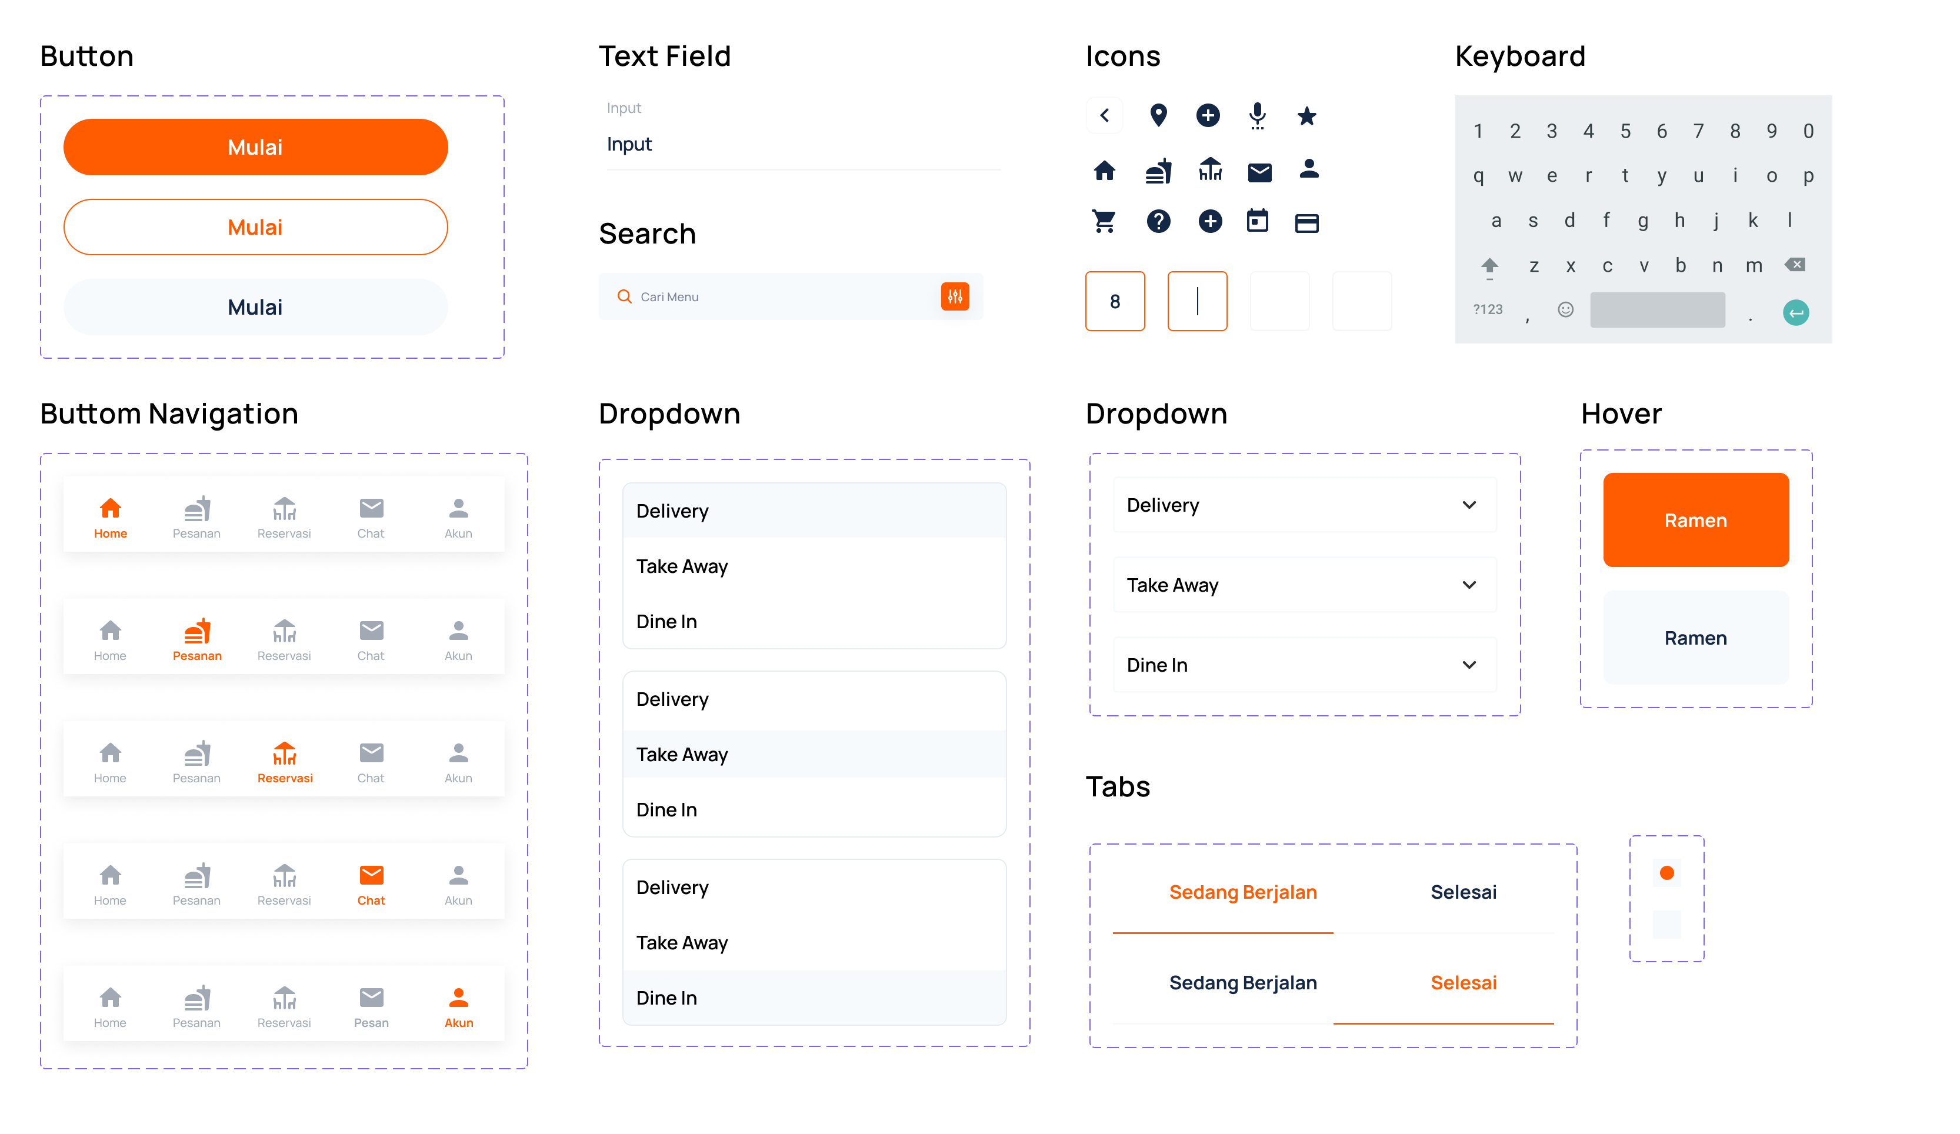The width and height of the screenshot is (1960, 1134).
Task: Click the person icon in Icons section
Action: [x=1309, y=169]
